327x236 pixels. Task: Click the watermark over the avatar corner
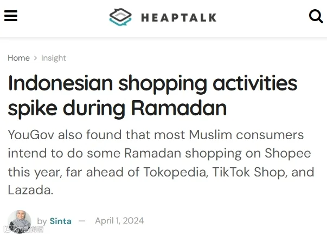coord(24,229)
